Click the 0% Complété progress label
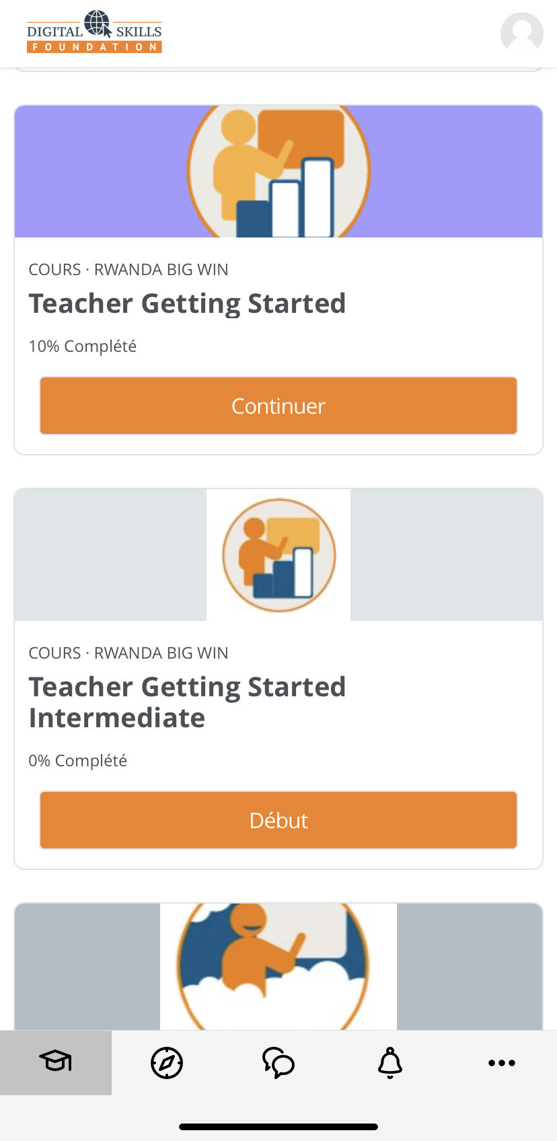The width and height of the screenshot is (557, 1141). pos(77,760)
